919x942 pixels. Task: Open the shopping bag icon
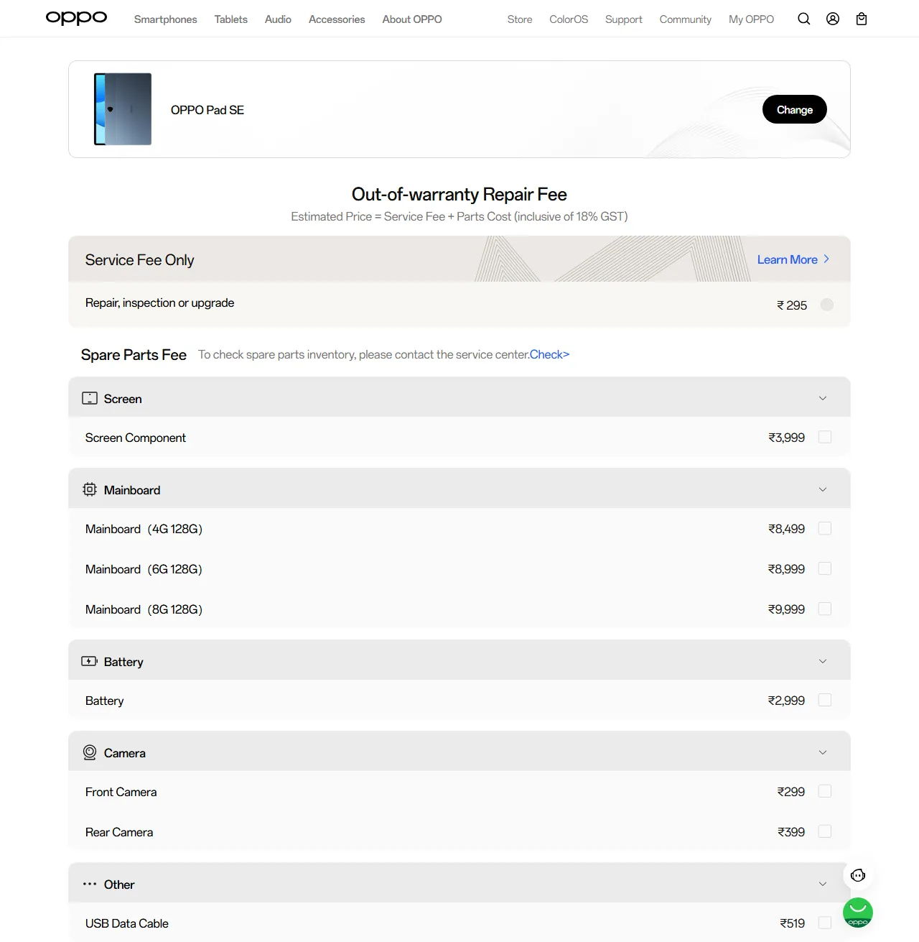[x=862, y=19]
